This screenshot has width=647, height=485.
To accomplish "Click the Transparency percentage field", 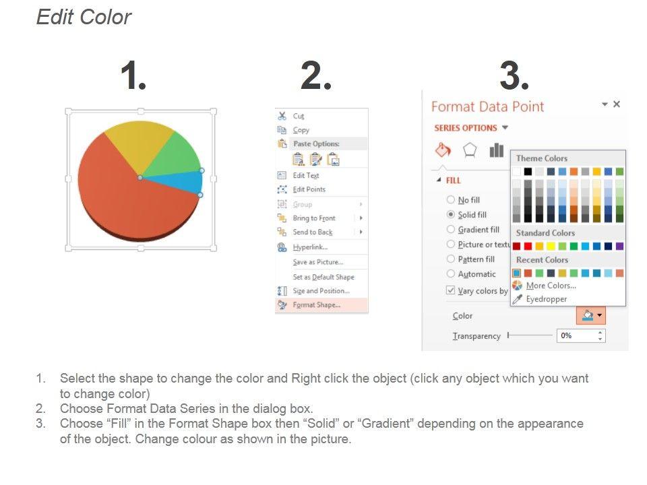I will pos(576,335).
